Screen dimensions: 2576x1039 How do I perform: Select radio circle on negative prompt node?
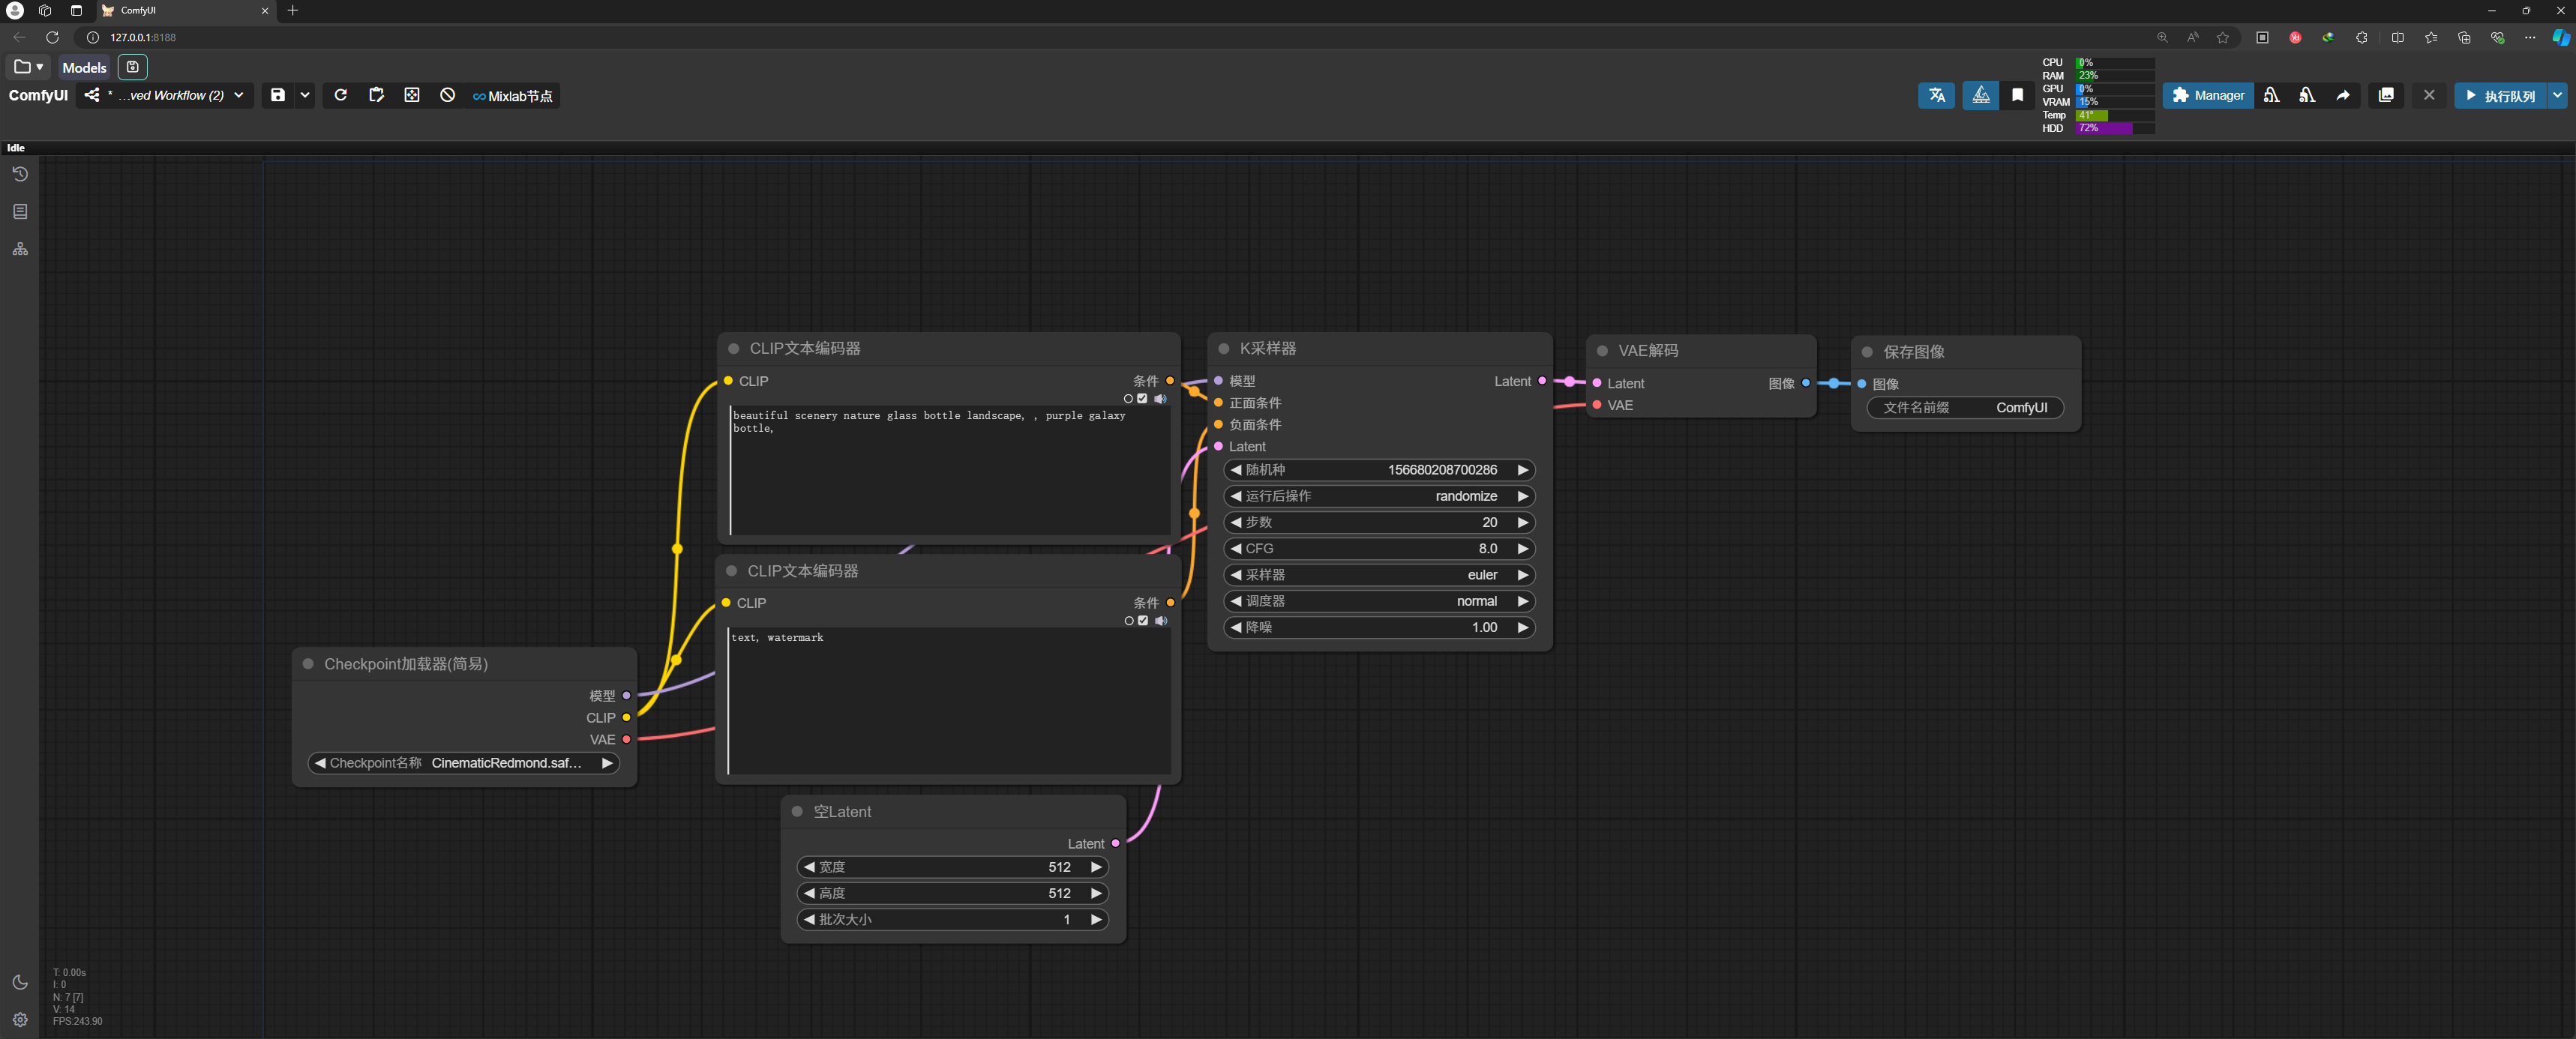1129,620
